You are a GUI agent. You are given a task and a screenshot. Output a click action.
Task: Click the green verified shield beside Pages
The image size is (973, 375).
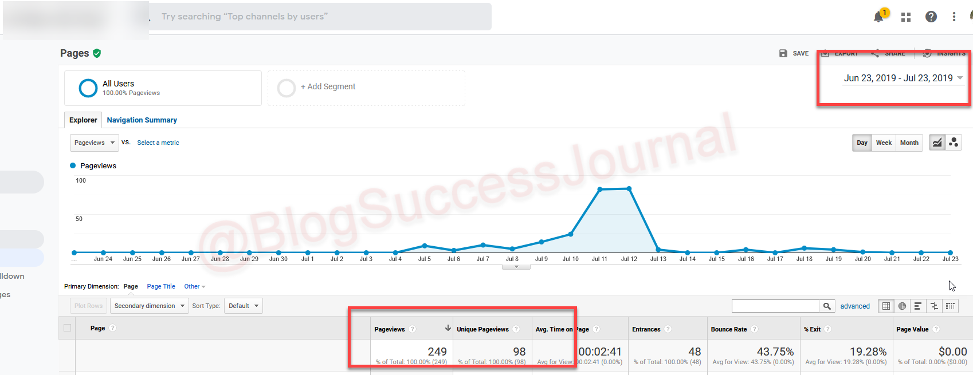click(97, 53)
